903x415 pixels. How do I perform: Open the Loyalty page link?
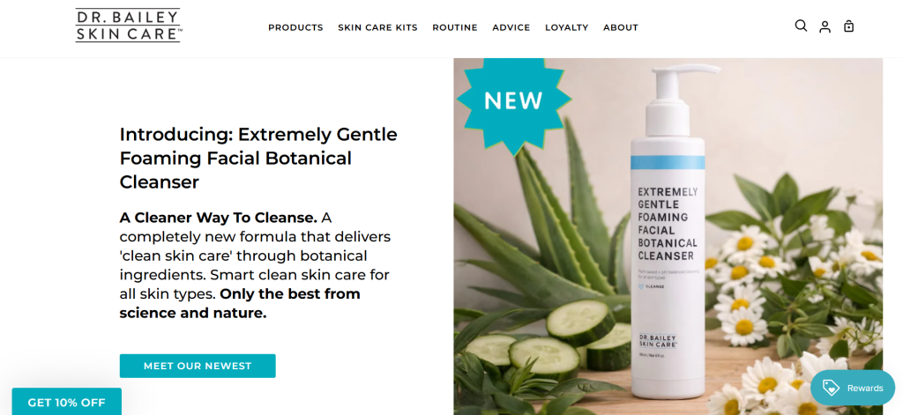[567, 27]
